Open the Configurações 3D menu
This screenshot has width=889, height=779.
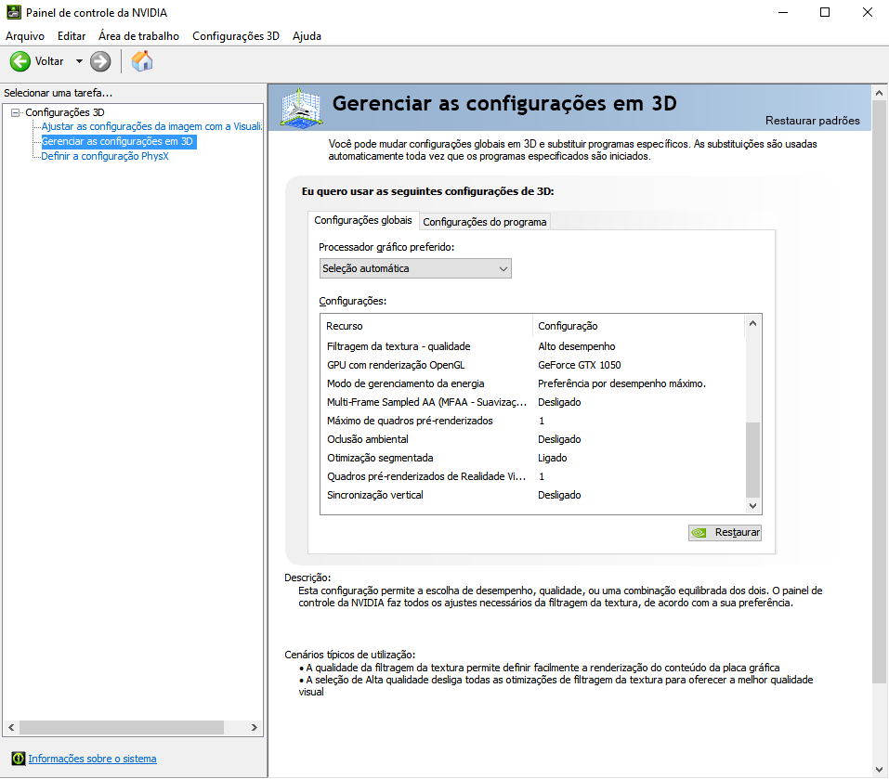tap(236, 35)
